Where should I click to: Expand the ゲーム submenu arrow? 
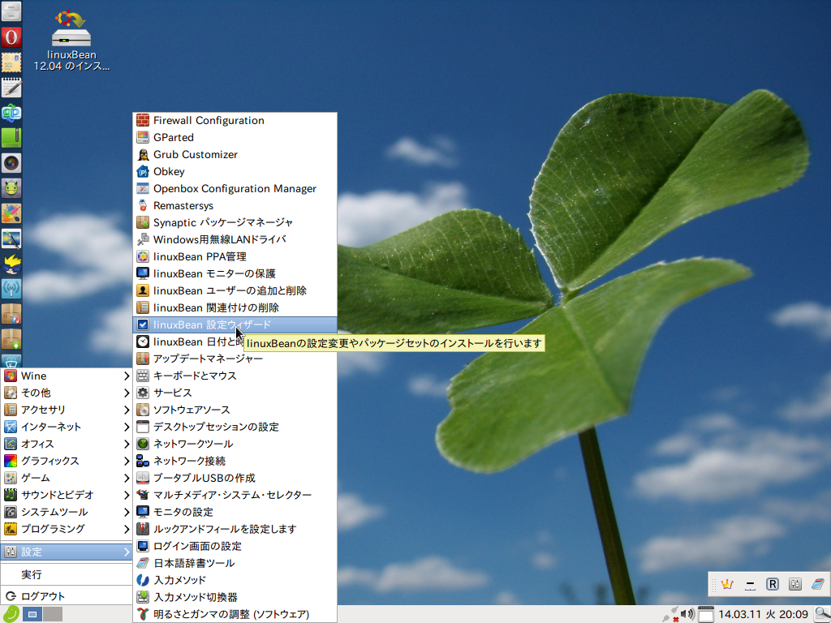(x=126, y=478)
